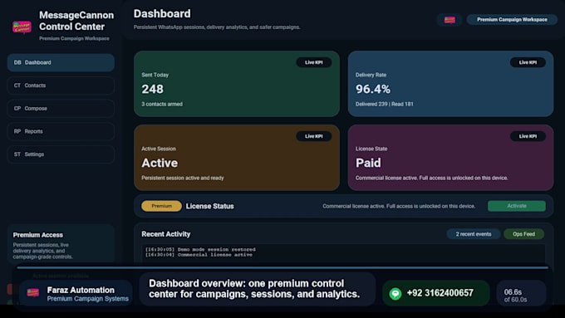565x318 pixels.
Task: Click the License Status heading
Action: pos(209,207)
